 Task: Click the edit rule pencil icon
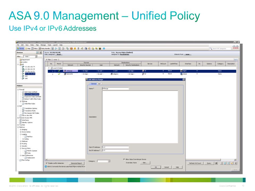(232, 163)
